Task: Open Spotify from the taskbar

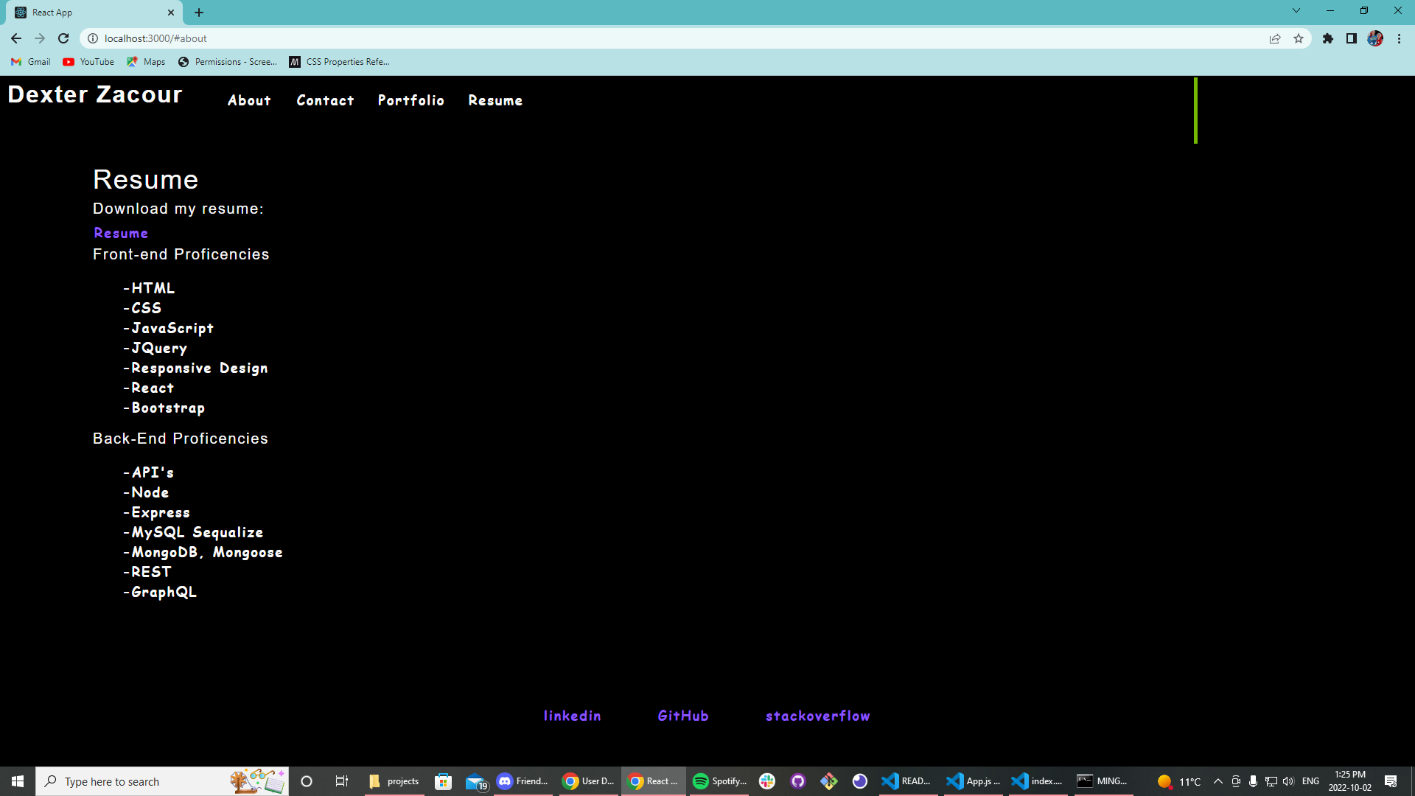Action: tap(719, 781)
